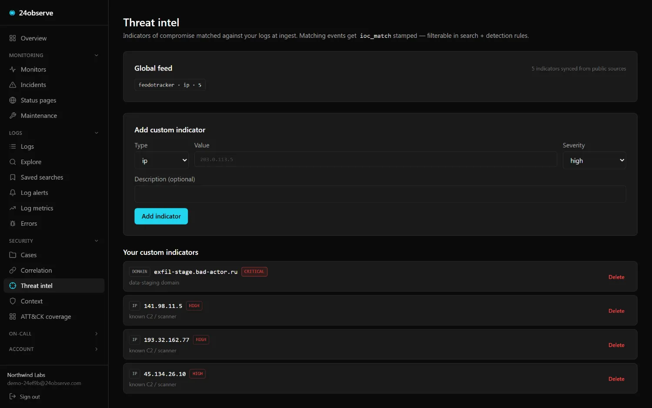Click the Errors bug icon

(13, 224)
